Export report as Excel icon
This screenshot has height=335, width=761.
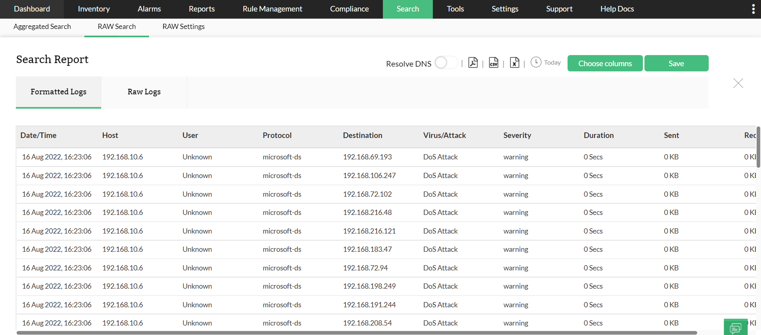pyautogui.click(x=514, y=63)
